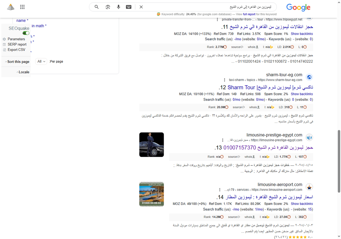Toggle SEOquake on or off
Image resolution: width=341 pixels, height=239 pixels.
[26, 33]
